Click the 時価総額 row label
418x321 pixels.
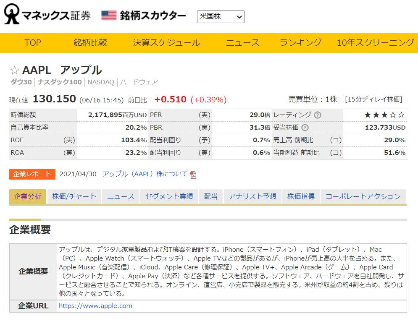(23, 115)
